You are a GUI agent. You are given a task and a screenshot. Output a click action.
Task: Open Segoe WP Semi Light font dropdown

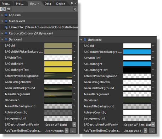click(153, 125)
